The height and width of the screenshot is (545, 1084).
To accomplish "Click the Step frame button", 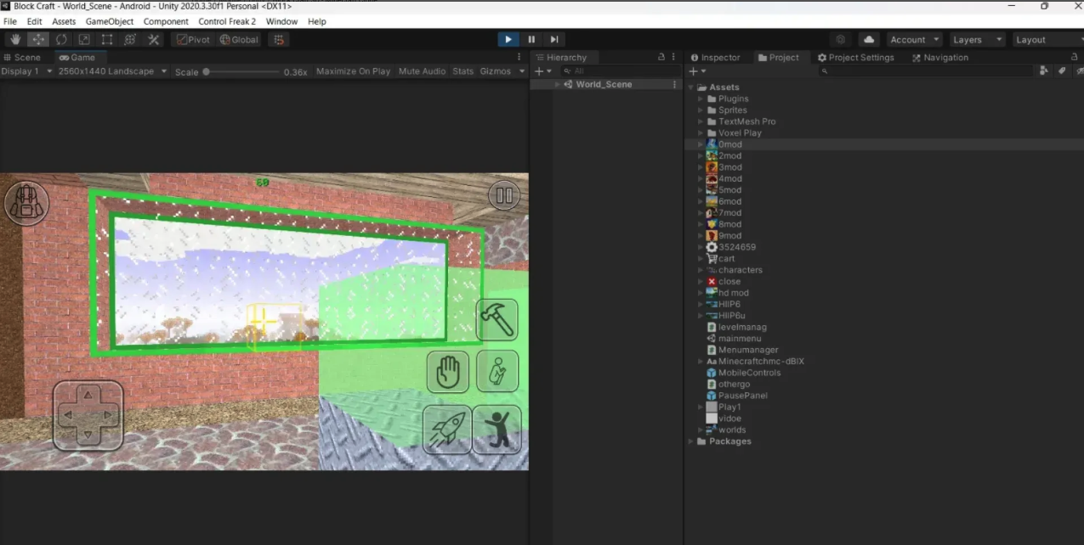I will pyautogui.click(x=554, y=39).
